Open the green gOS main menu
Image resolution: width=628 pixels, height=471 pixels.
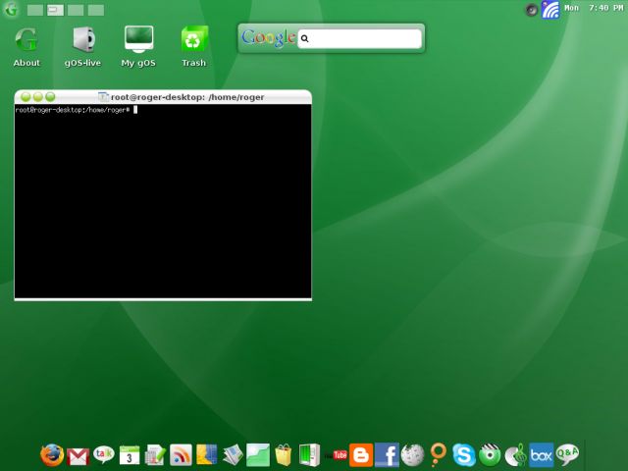(x=12, y=10)
